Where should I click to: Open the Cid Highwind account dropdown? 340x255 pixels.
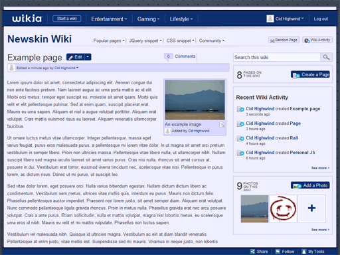290,19
